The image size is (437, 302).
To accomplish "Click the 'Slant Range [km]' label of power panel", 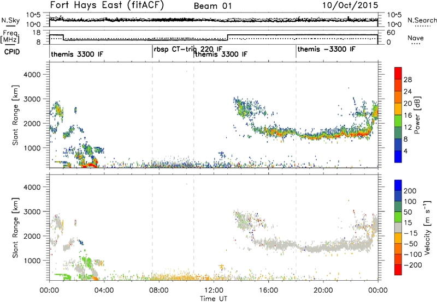I will (15, 115).
